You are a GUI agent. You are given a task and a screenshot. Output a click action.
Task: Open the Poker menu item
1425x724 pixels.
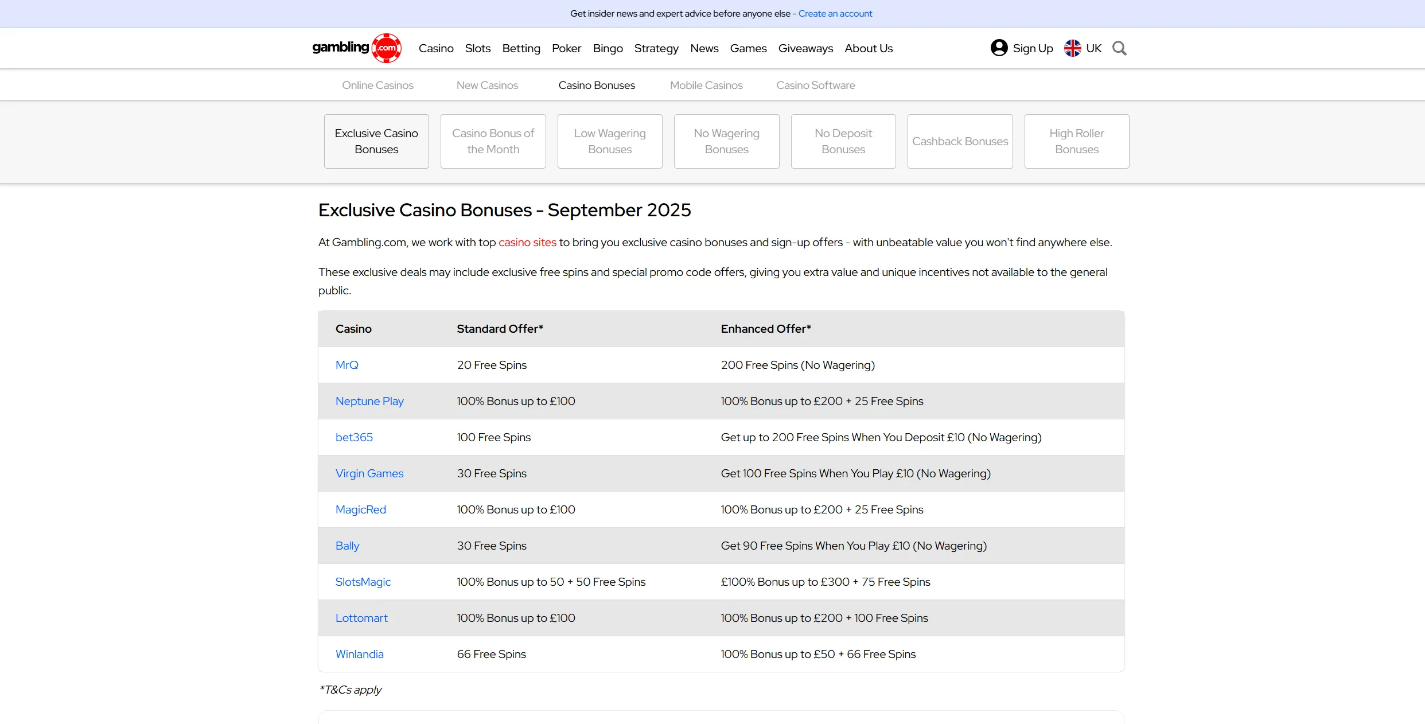(566, 48)
